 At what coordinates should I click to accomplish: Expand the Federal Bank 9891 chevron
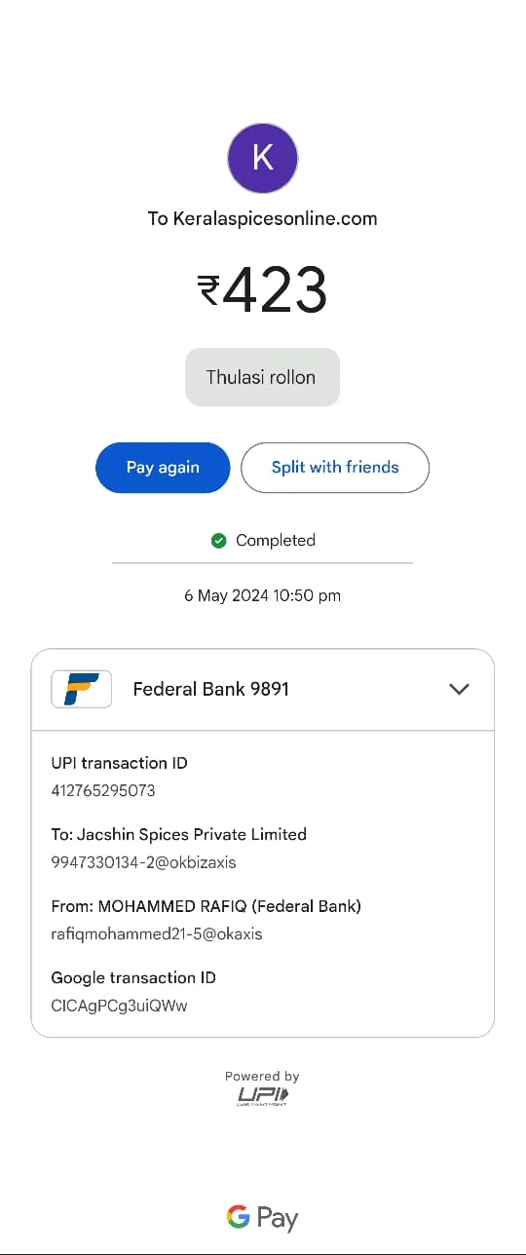point(459,689)
